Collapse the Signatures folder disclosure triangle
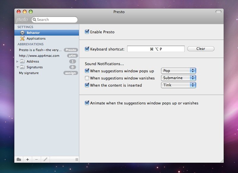This screenshot has height=173, width=238. [x=18, y=67]
